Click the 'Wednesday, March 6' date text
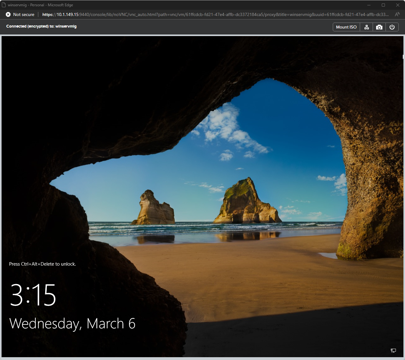This screenshot has height=360, width=405. (x=73, y=324)
